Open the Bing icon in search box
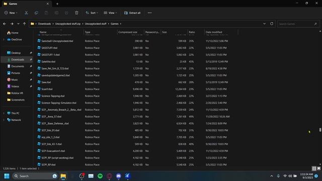The height and width of the screenshot is (181, 322). 55,176
